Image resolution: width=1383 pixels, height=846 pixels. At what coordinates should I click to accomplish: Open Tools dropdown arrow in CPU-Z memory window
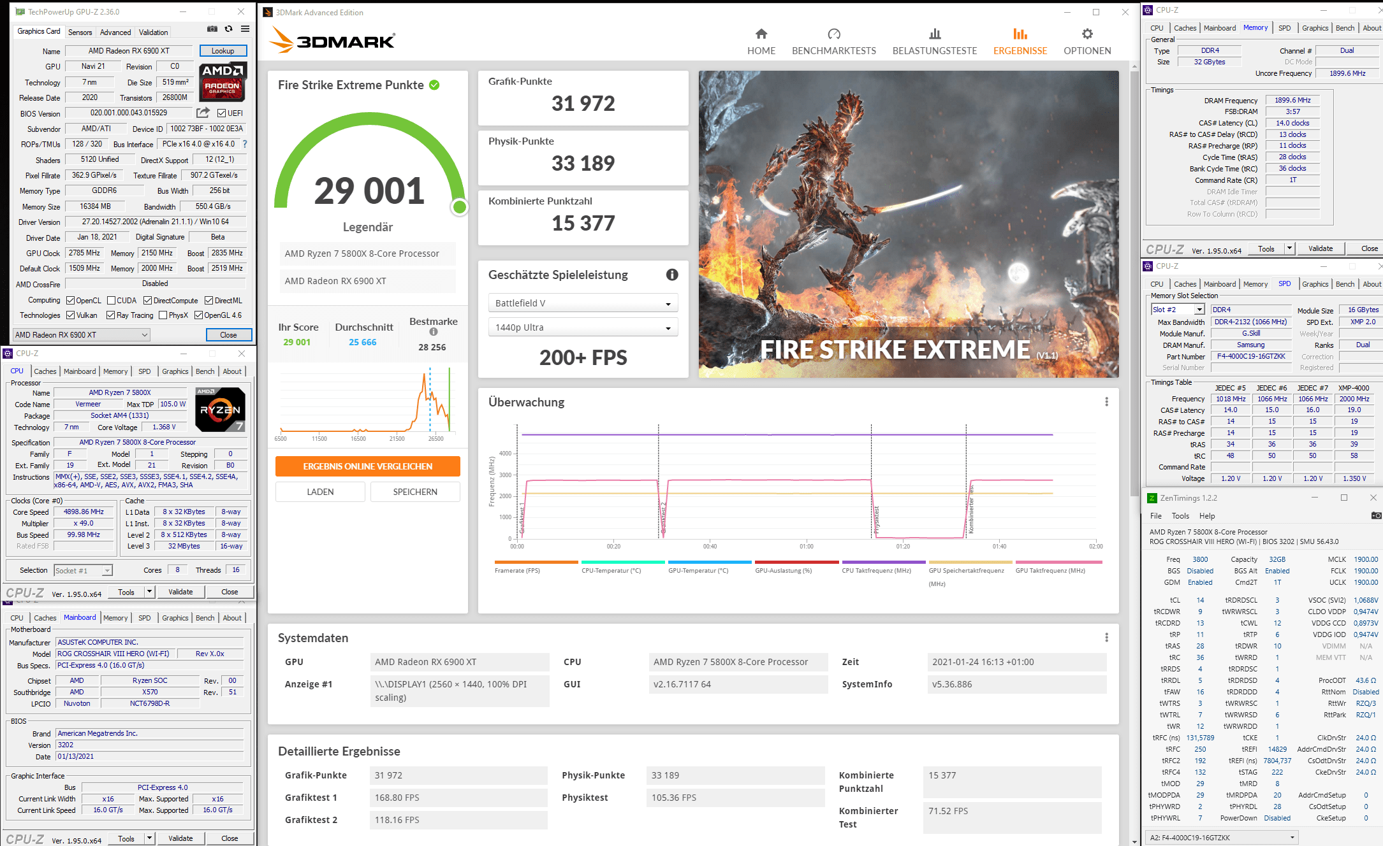[x=1289, y=248]
